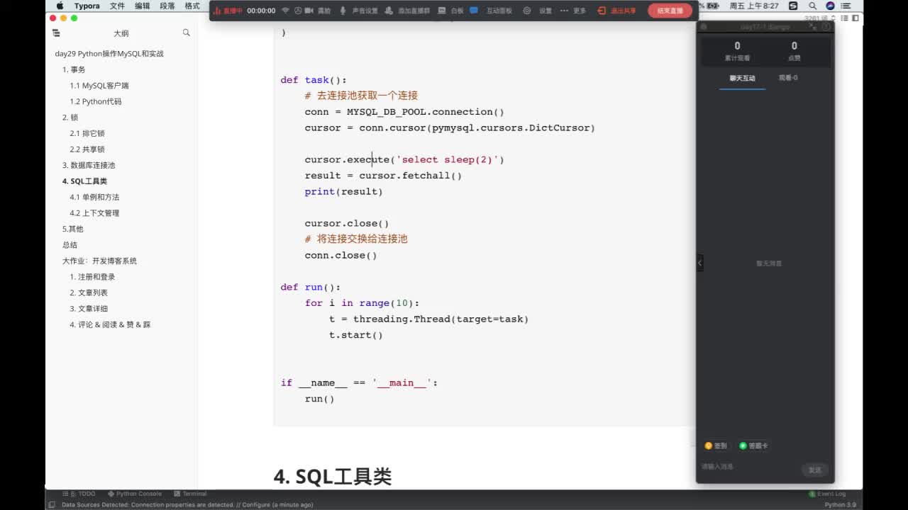Jump to 4.1 单例和方法 in outline
The image size is (908, 510).
pos(94,197)
